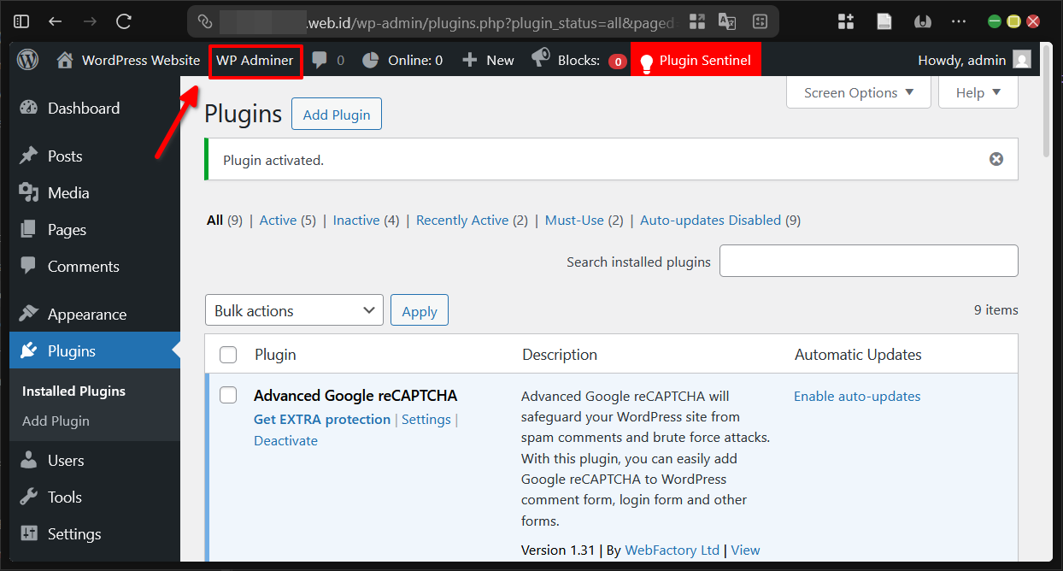Expand the Help panel
This screenshot has height=571, width=1063.
pyautogui.click(x=978, y=91)
